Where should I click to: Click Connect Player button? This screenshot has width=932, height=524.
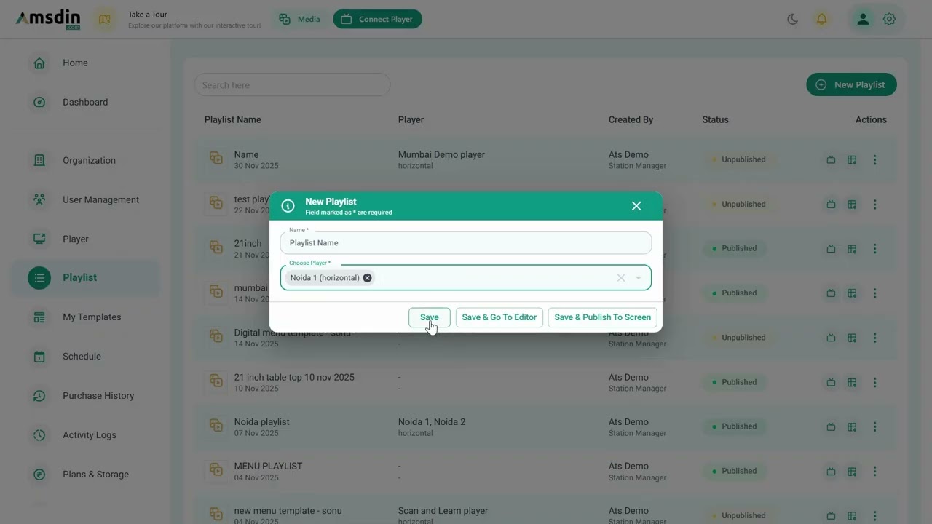coord(377,20)
